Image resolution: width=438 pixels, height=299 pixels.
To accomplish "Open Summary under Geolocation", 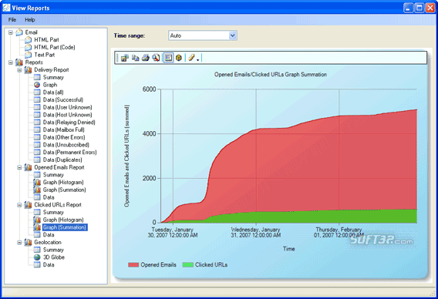I will (53, 250).
